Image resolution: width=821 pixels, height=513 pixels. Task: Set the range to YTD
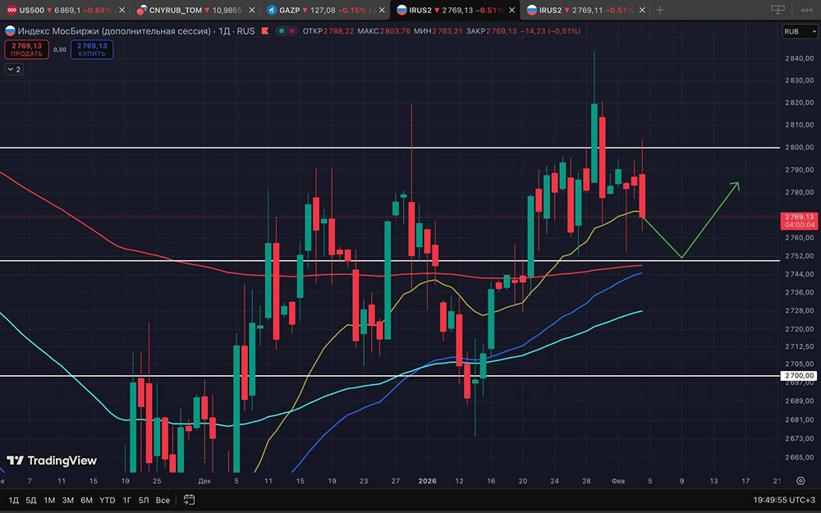pos(107,500)
